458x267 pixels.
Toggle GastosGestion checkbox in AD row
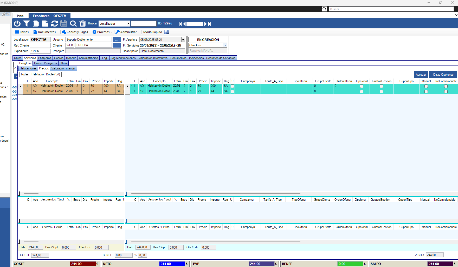click(x=381, y=86)
